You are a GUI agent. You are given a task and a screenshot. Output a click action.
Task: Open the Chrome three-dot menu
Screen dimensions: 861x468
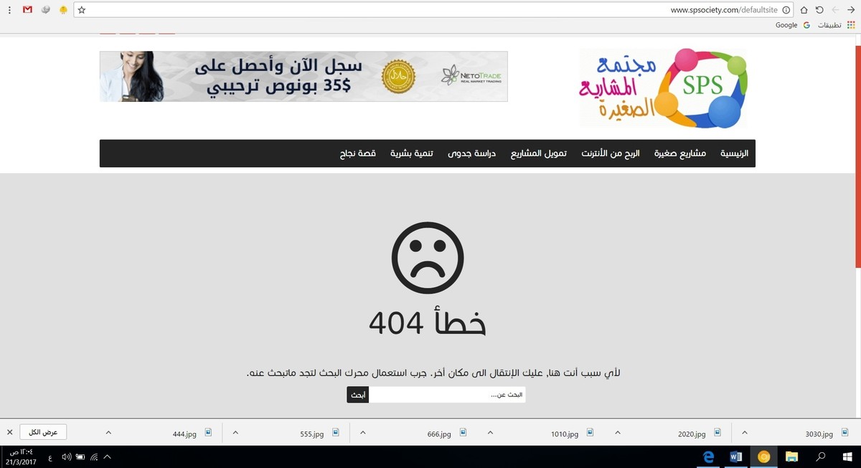coord(9,10)
